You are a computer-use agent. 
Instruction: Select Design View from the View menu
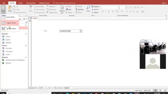click(x=10, y=28)
